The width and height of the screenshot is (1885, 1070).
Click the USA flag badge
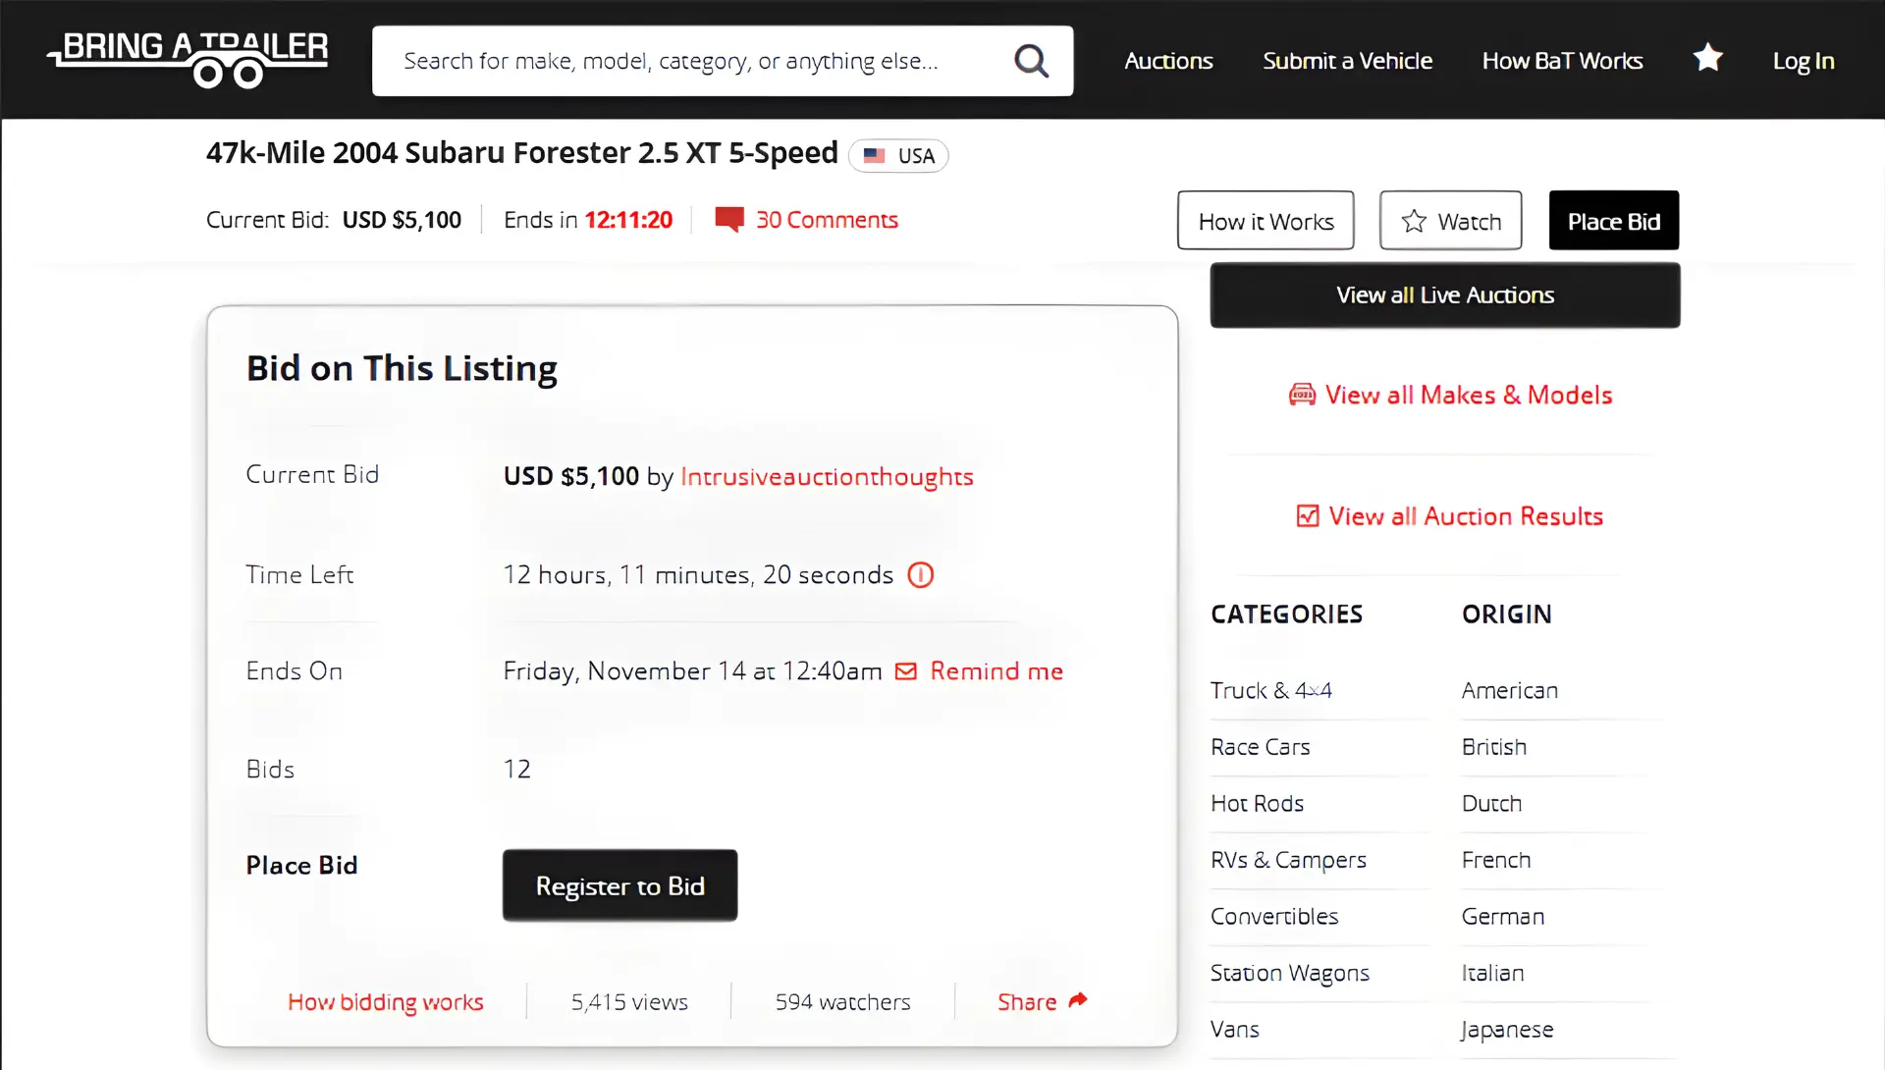pos(898,156)
